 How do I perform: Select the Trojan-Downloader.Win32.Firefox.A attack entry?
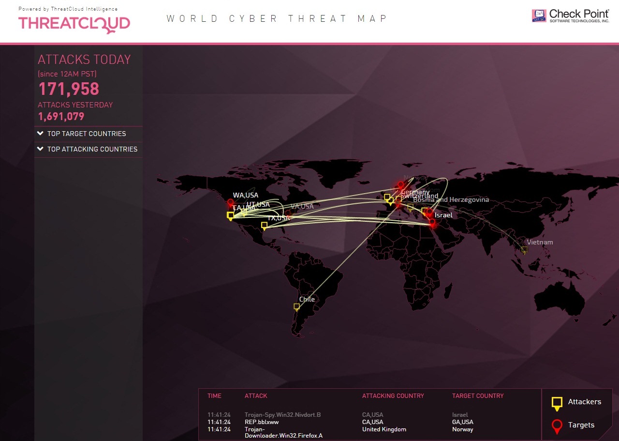[283, 433]
